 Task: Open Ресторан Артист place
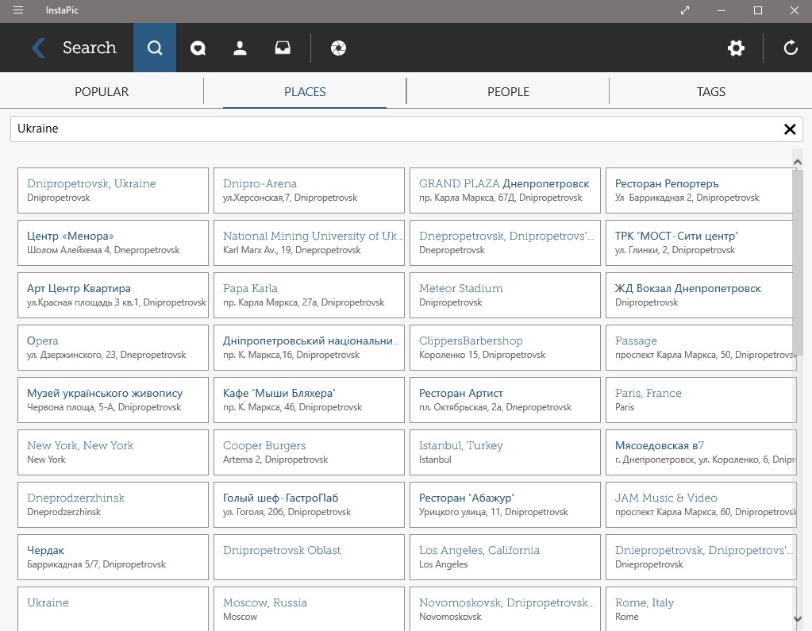point(505,400)
